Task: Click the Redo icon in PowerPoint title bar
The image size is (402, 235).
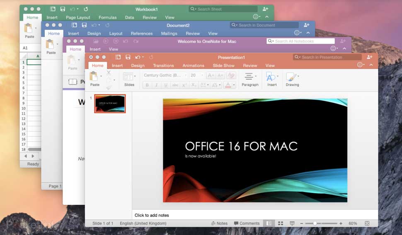Action: click(x=151, y=57)
